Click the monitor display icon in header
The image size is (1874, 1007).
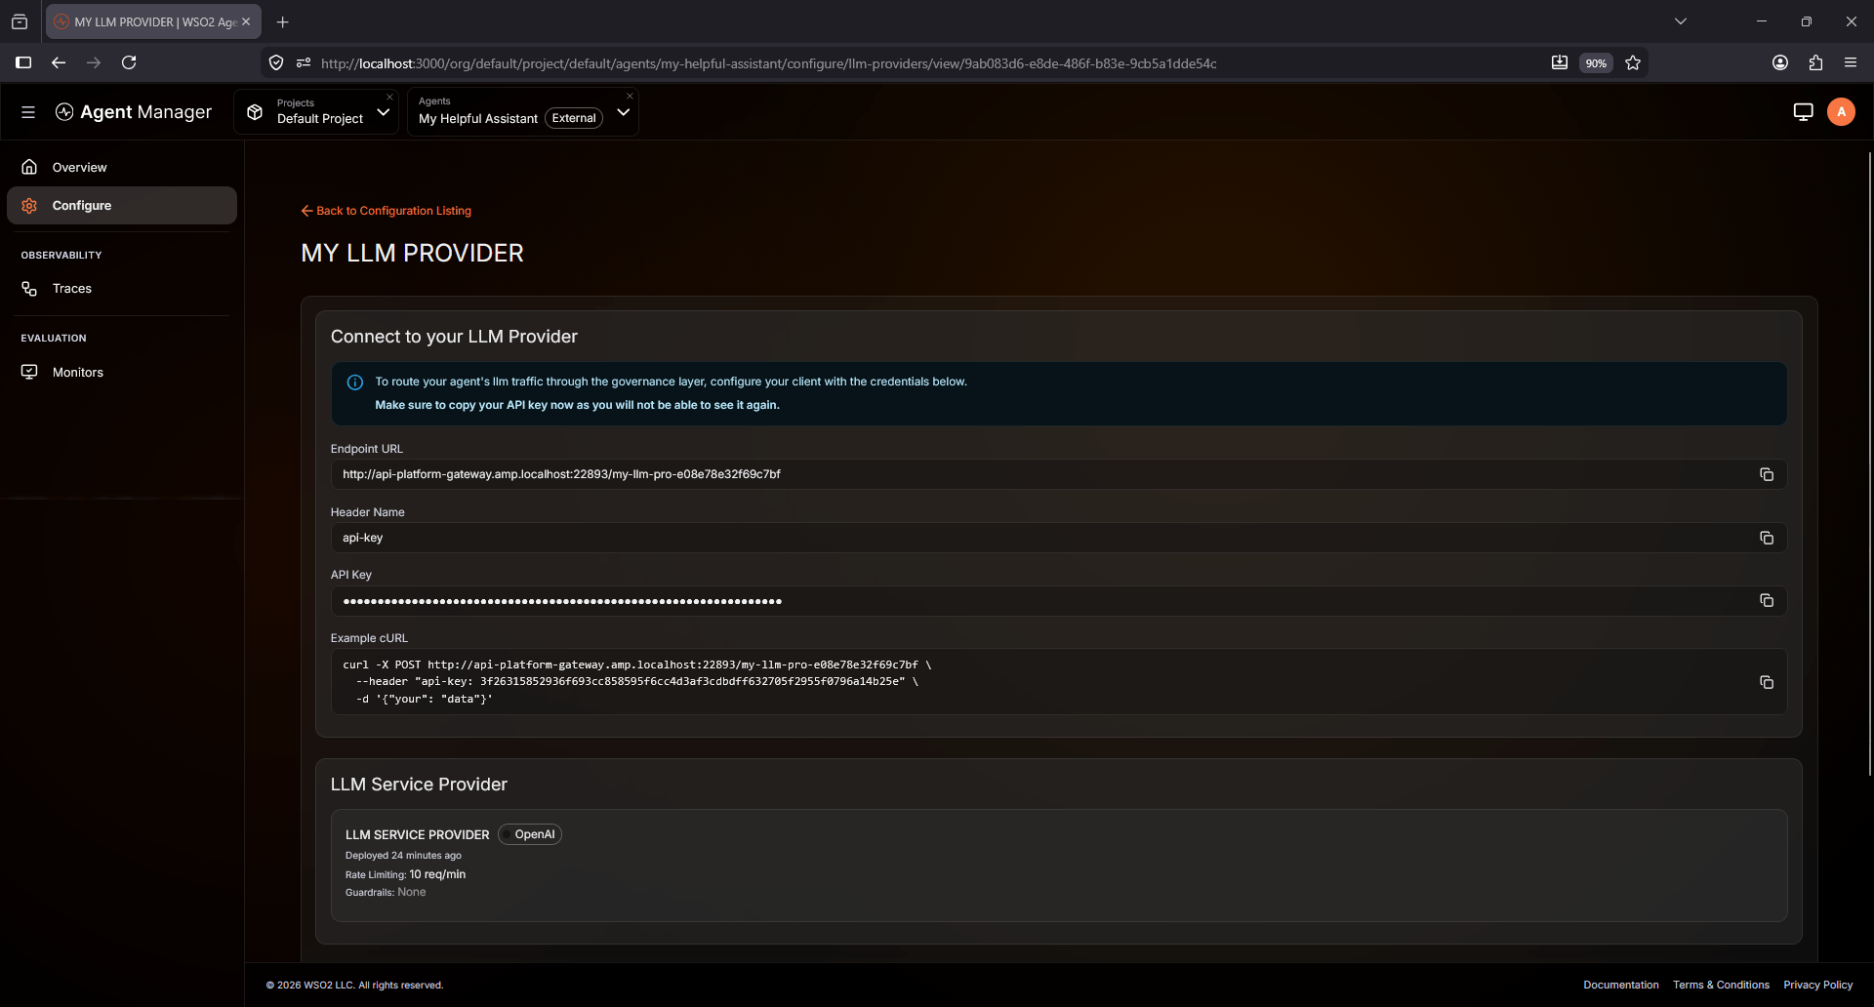coord(1803,112)
